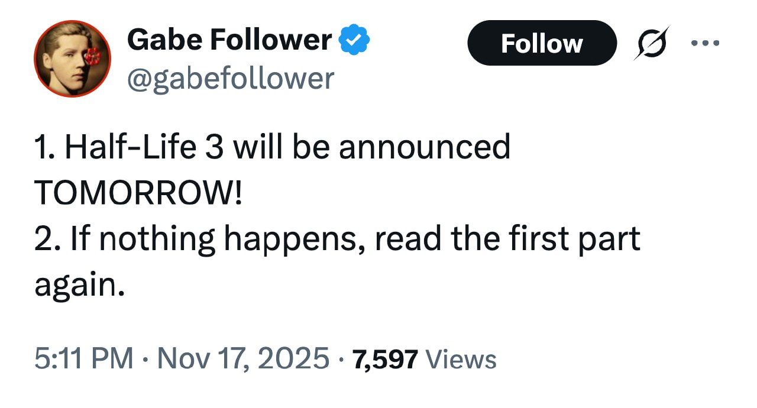
Task: Click the 5:11 PM timestamp
Action: [x=83, y=358]
